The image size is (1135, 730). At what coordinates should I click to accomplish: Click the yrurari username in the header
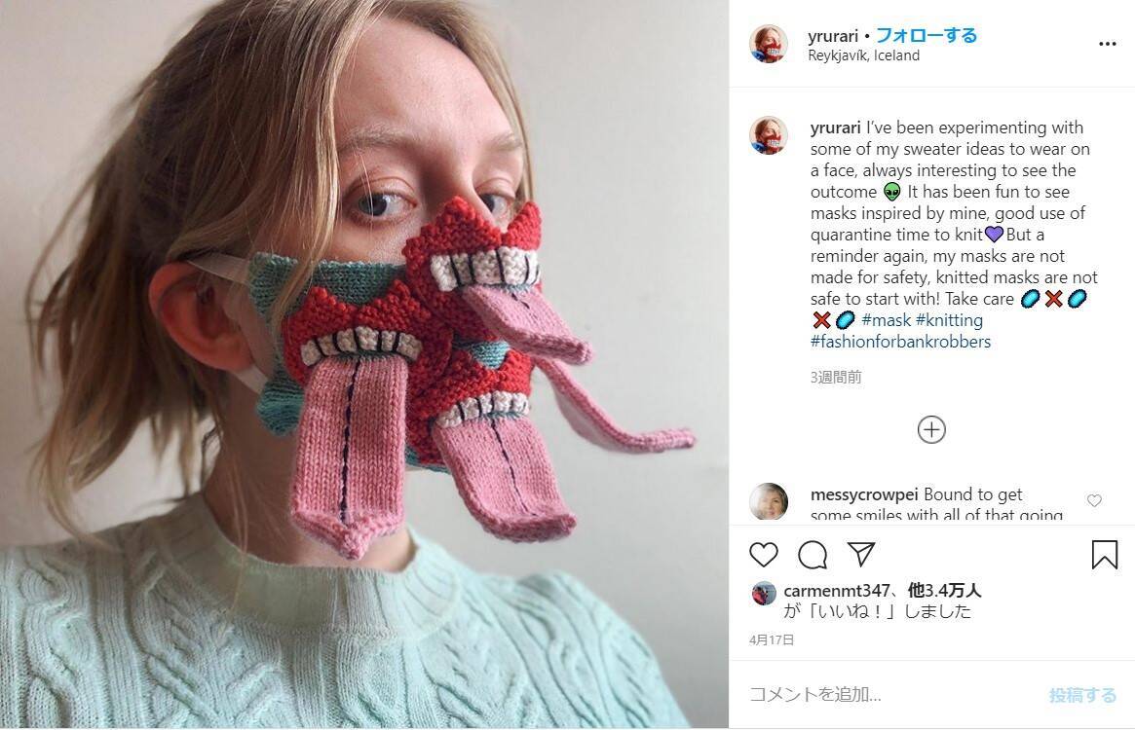(833, 36)
